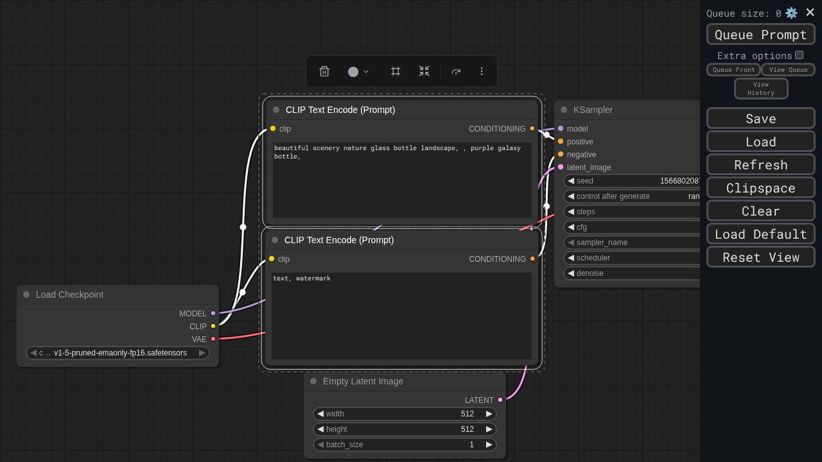Click the trash delete icon in selection toolbar
The image size is (822, 462).
click(324, 71)
